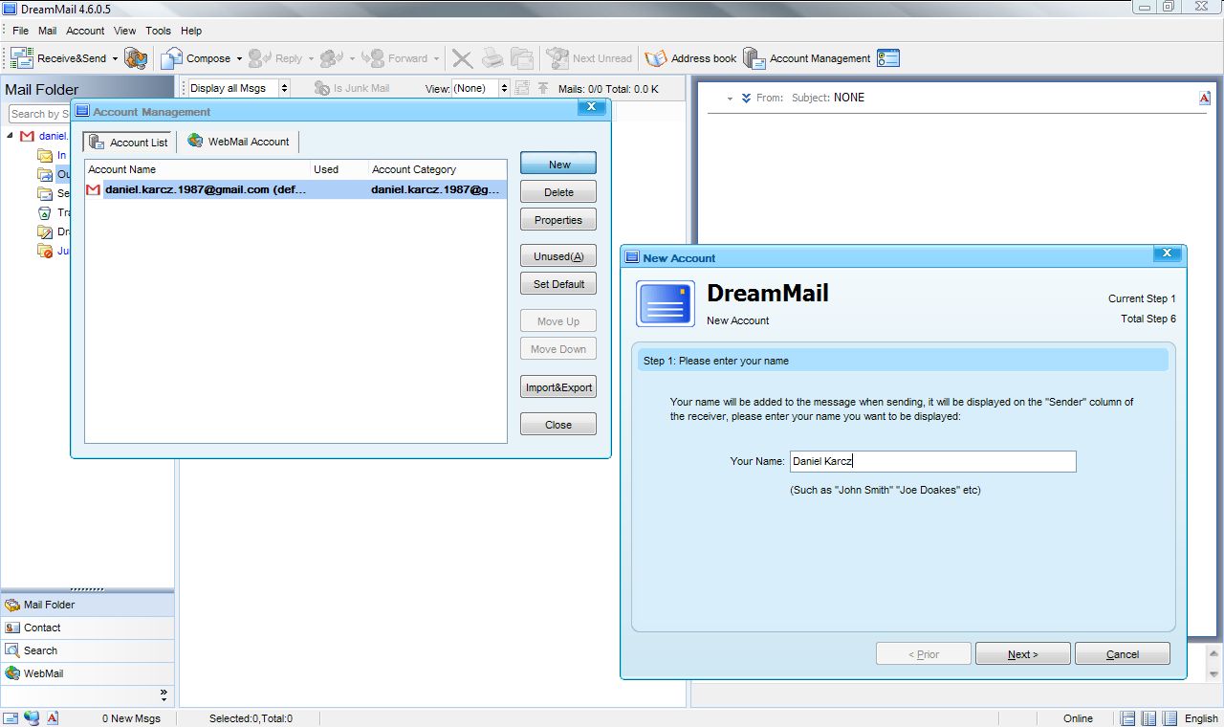Click the Your Name input field
Viewport: 1224px width, 727px height.
tap(932, 461)
